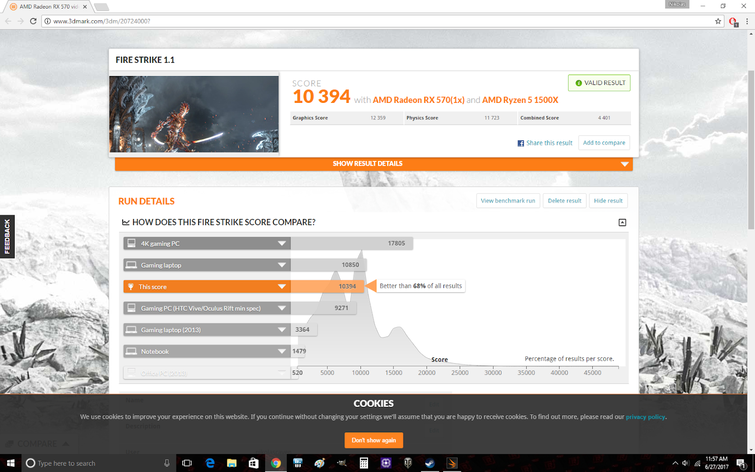Click the Graphics Score value 12 359

click(378, 118)
